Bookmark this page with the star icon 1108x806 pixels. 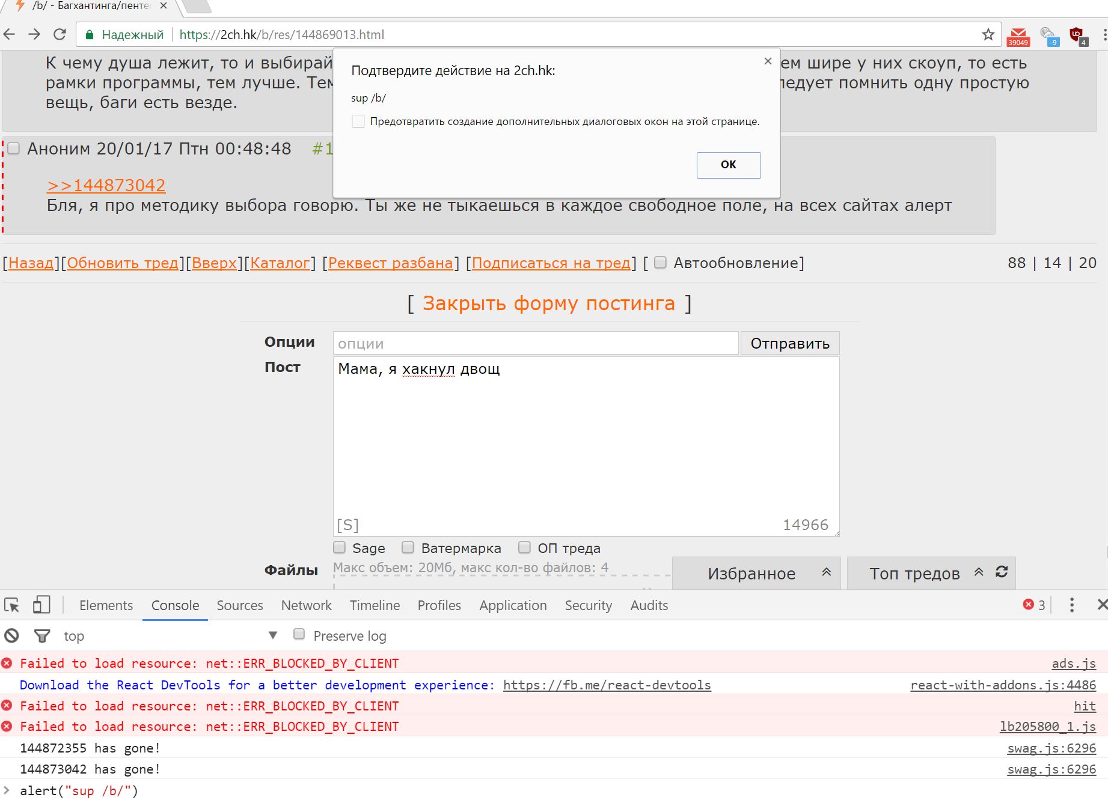click(988, 35)
